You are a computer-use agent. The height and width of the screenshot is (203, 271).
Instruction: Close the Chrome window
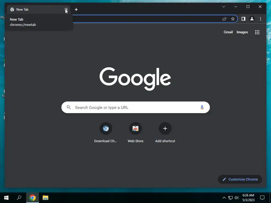point(260,7)
